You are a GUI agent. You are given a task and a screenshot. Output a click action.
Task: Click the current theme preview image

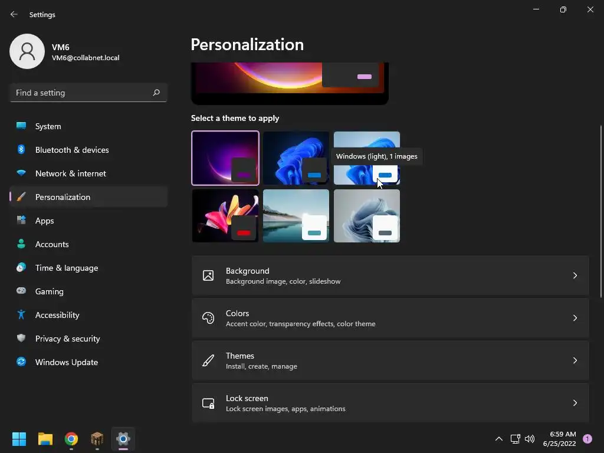[x=290, y=83]
